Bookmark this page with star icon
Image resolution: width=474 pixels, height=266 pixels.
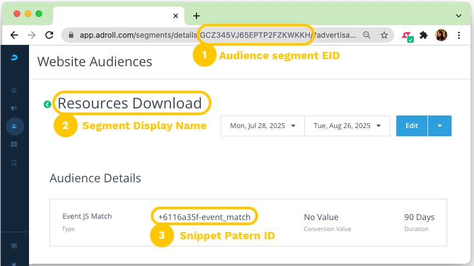(x=384, y=35)
